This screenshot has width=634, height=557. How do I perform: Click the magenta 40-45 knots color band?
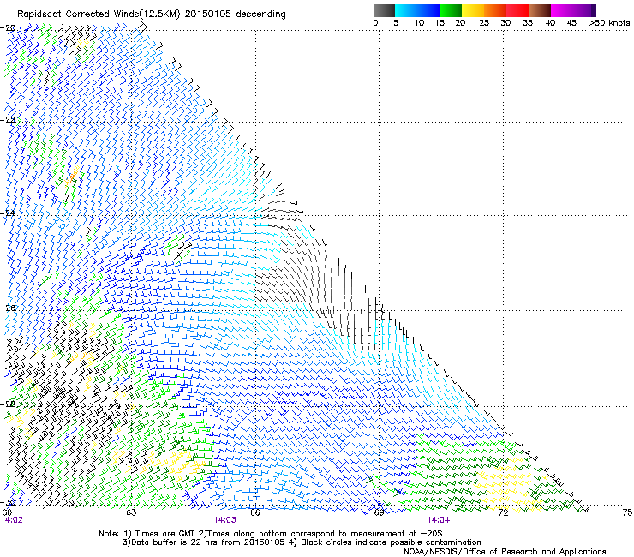[x=562, y=10]
